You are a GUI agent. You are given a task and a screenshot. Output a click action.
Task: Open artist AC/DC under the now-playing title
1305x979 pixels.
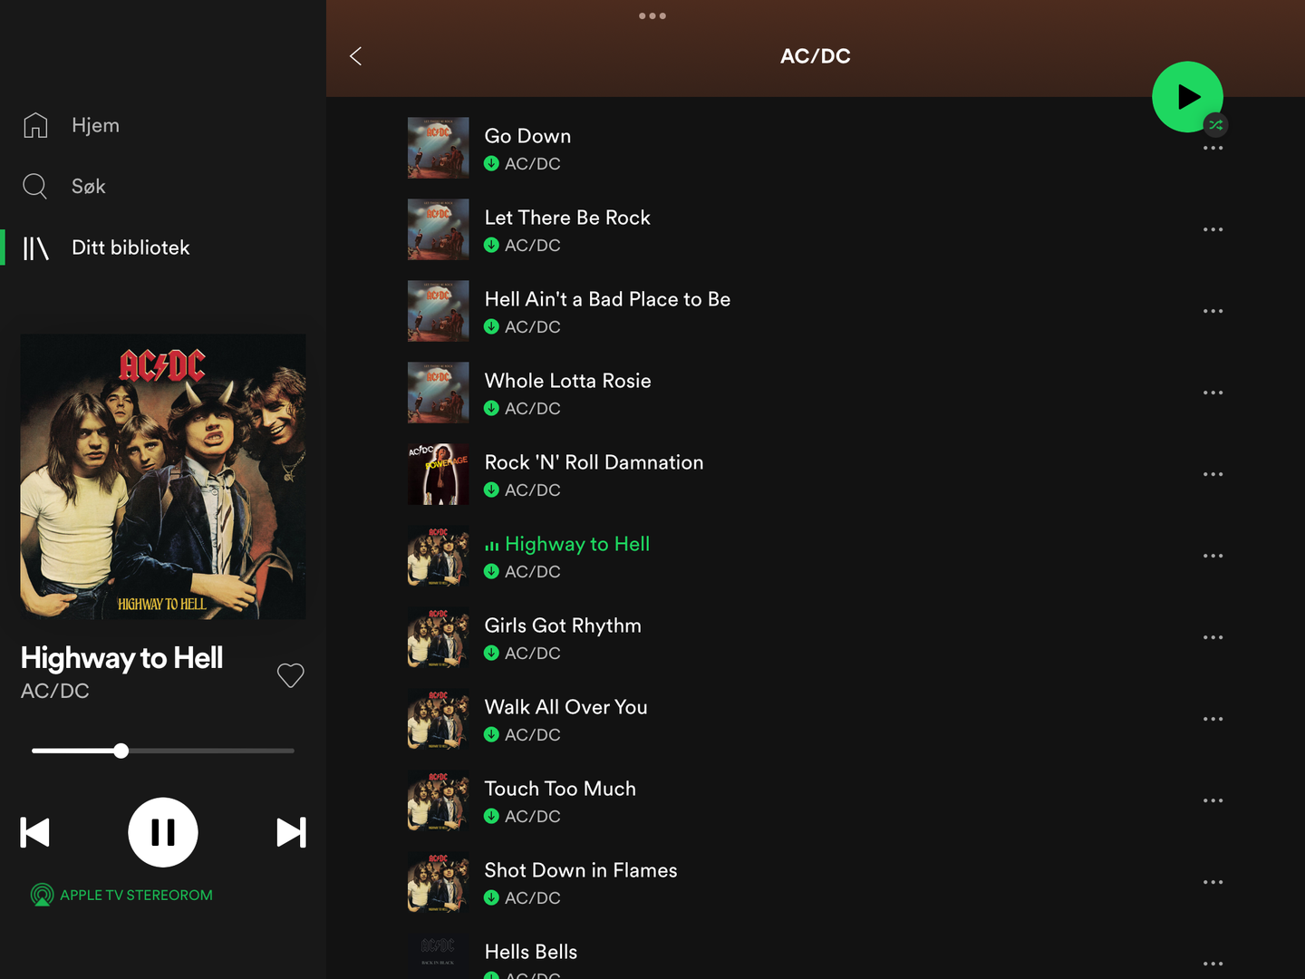pos(55,691)
